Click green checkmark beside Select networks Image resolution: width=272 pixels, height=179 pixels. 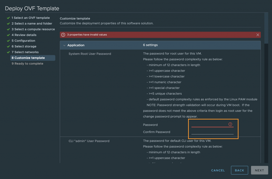click(x=8, y=52)
